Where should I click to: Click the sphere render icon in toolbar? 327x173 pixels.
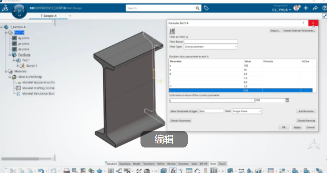coord(147,171)
